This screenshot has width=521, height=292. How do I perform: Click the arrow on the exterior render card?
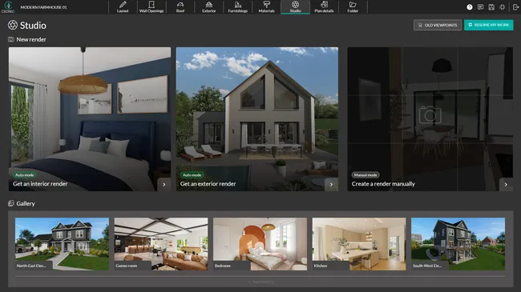coord(331,185)
